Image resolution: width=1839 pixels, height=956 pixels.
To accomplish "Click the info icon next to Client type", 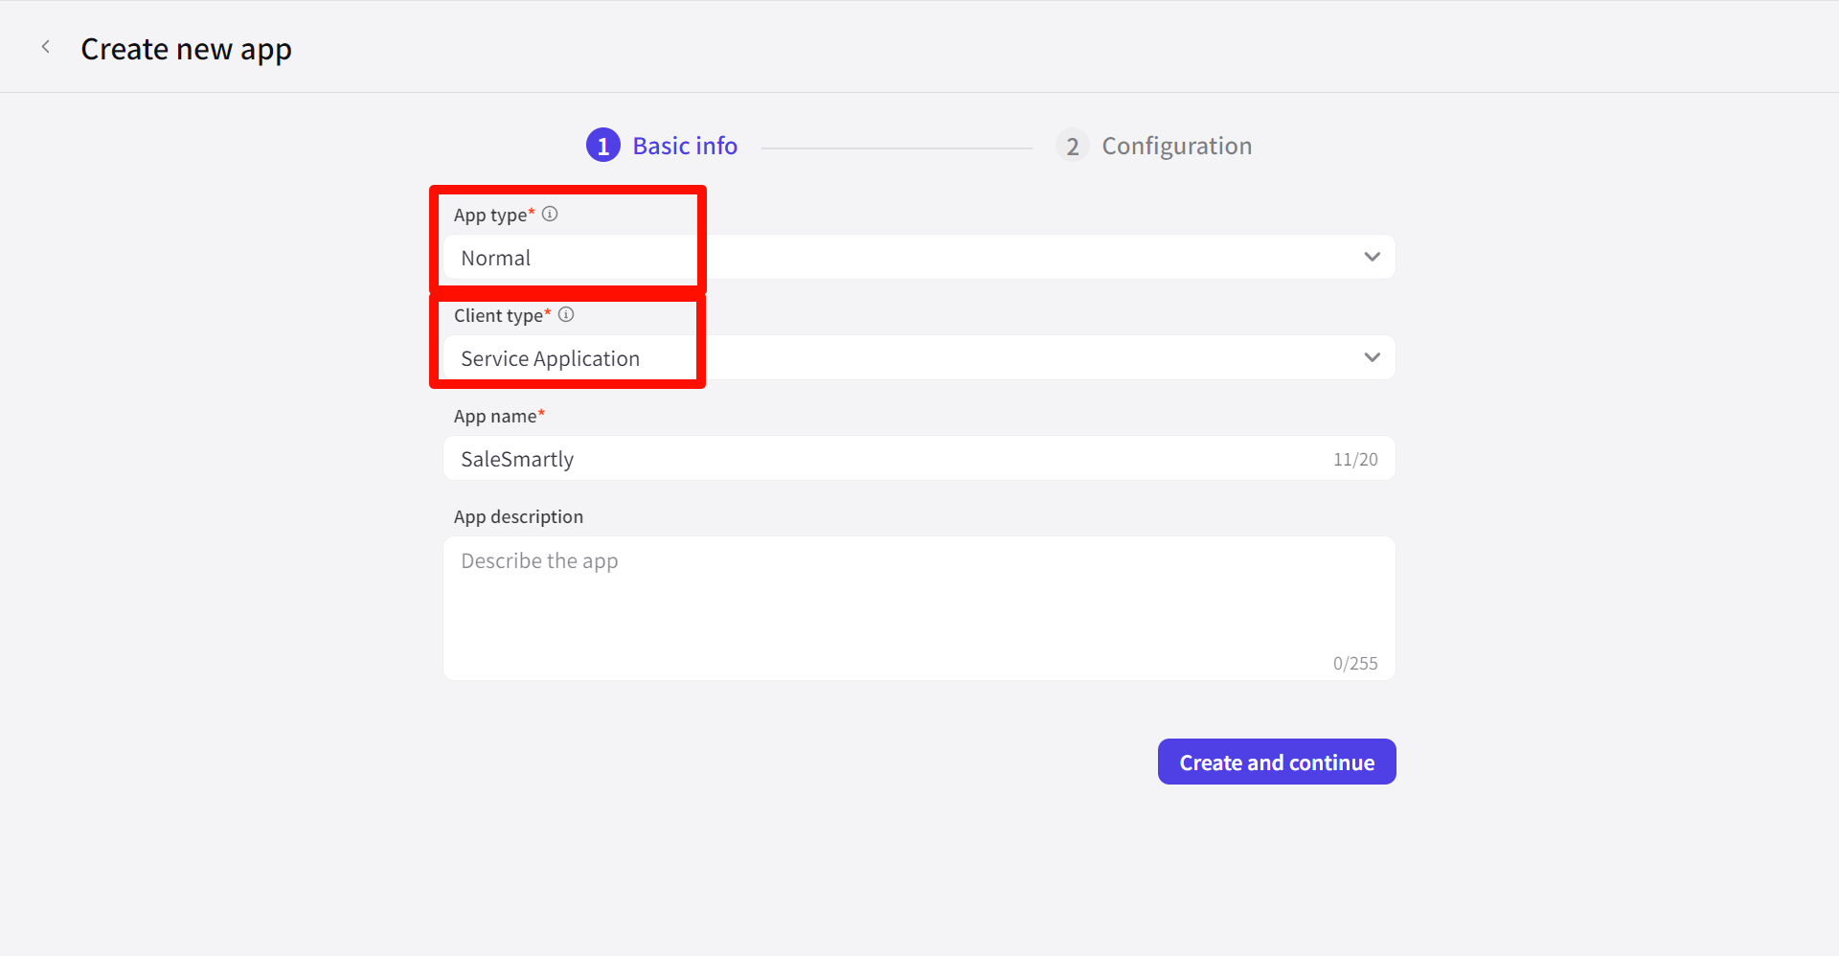I will coord(566,313).
